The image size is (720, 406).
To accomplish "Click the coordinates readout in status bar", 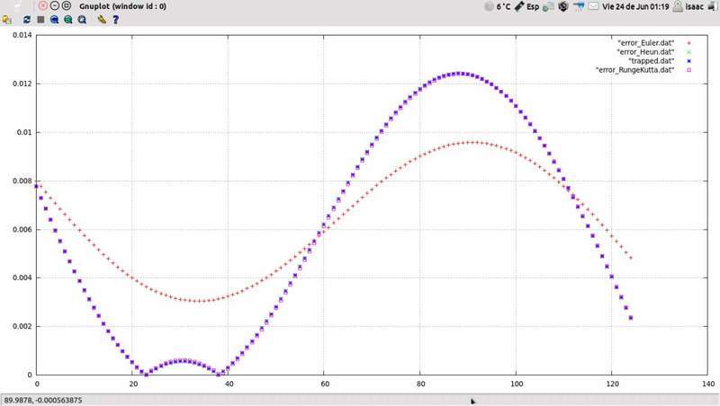I will (x=43, y=401).
